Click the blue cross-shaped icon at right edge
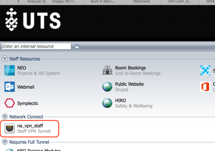The image size is (215, 151). pyautogui.click(x=205, y=71)
